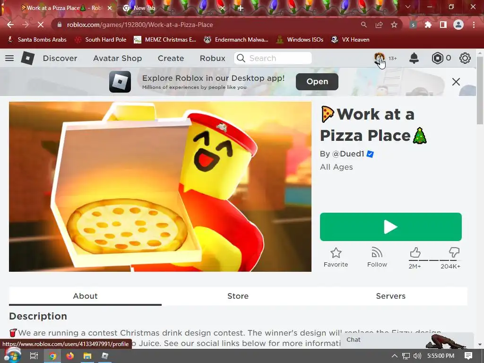Open Robux in the navbar

click(x=212, y=58)
